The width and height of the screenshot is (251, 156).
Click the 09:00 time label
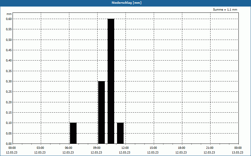[97, 148]
